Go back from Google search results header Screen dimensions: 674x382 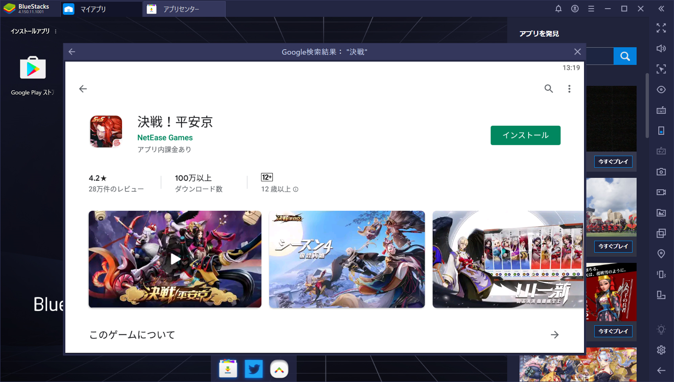pos(72,52)
